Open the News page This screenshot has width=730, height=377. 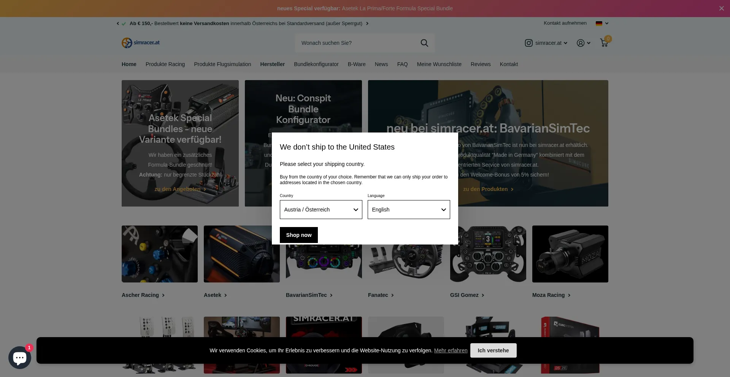coord(381,64)
